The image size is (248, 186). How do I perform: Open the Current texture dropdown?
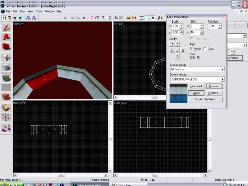click(222, 80)
